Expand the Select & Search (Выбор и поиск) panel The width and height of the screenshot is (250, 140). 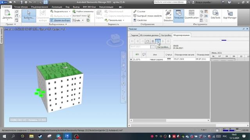pos(66,24)
